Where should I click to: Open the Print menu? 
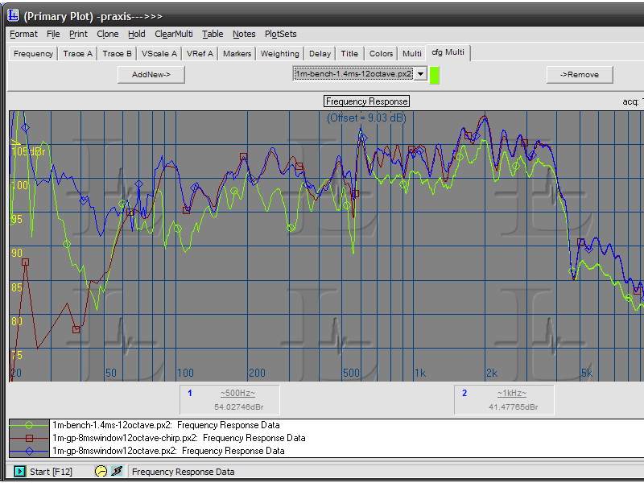[x=78, y=34]
